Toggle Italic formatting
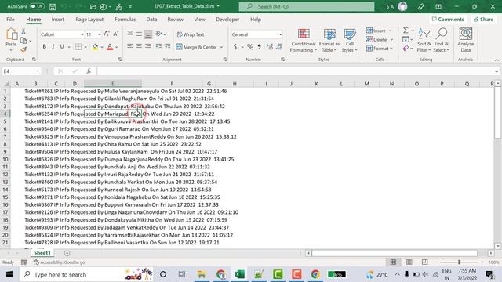Viewport: 502px width, 282px height. click(53, 47)
